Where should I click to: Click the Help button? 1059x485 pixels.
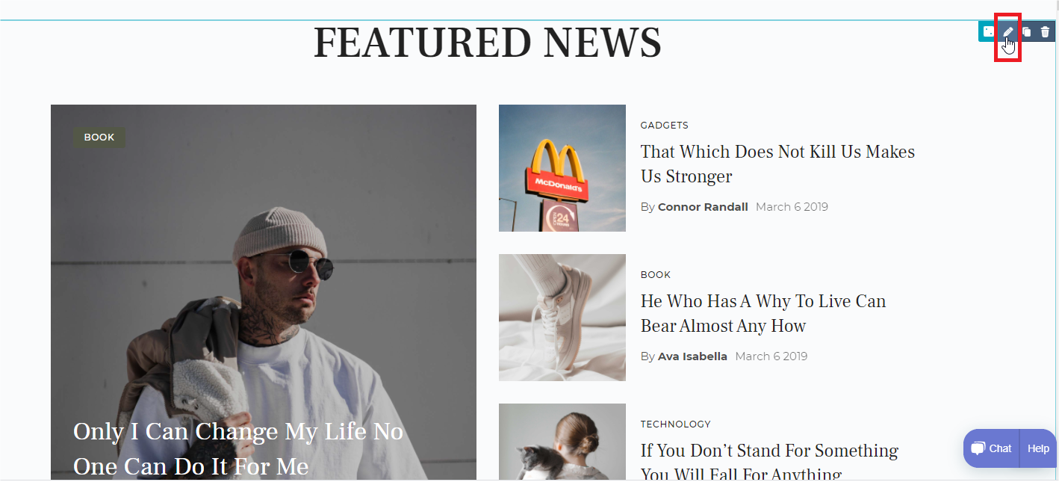click(x=1038, y=448)
